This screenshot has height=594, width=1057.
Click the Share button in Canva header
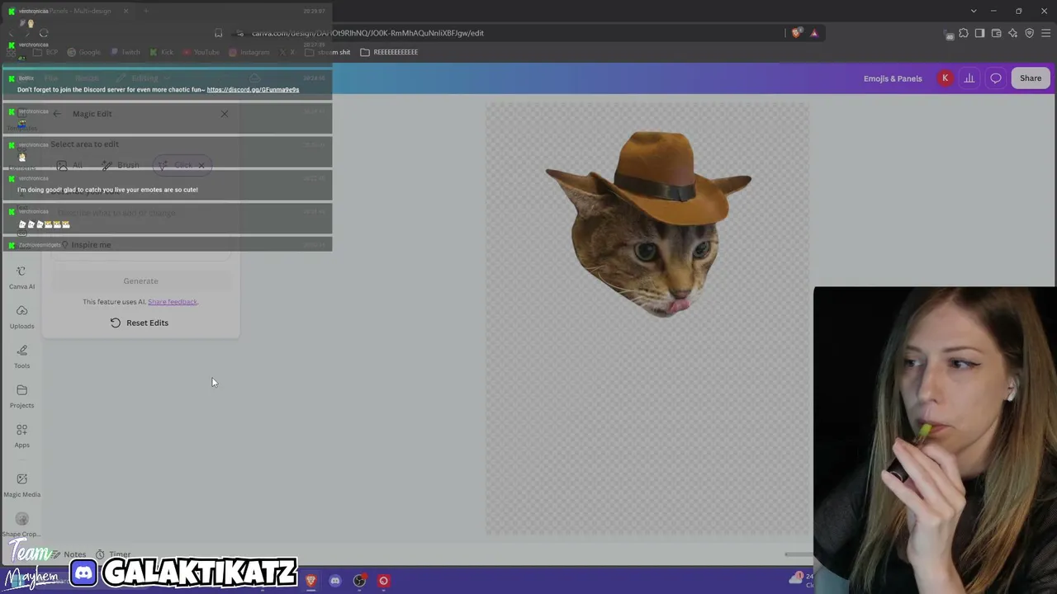point(1031,78)
